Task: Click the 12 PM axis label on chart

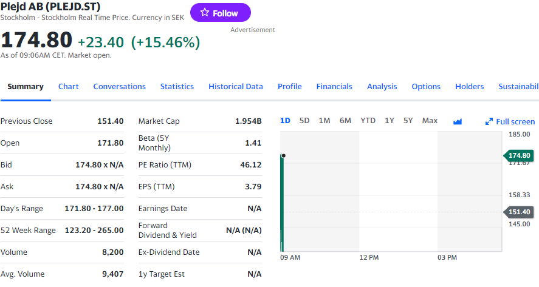Action: (x=369, y=257)
